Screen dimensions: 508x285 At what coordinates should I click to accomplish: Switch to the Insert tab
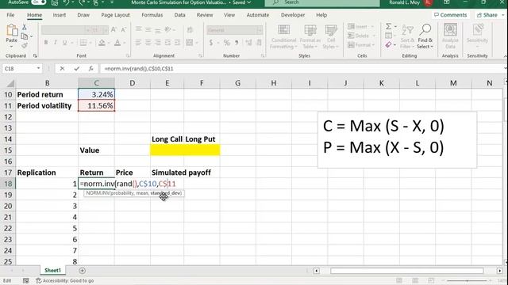coord(60,15)
